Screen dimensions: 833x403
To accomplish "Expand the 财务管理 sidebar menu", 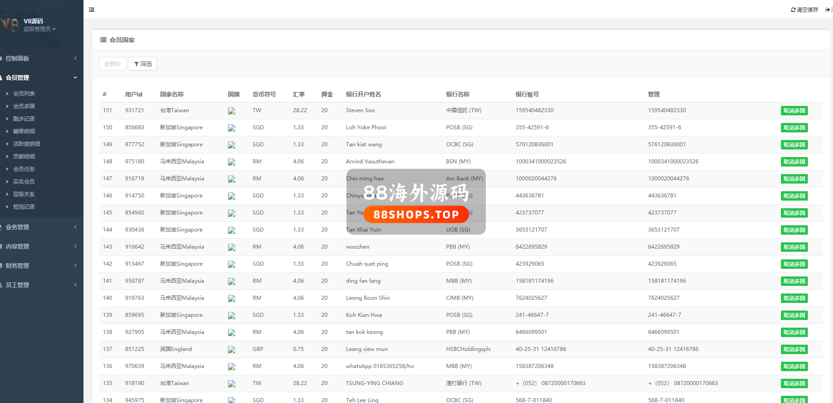I will point(40,266).
